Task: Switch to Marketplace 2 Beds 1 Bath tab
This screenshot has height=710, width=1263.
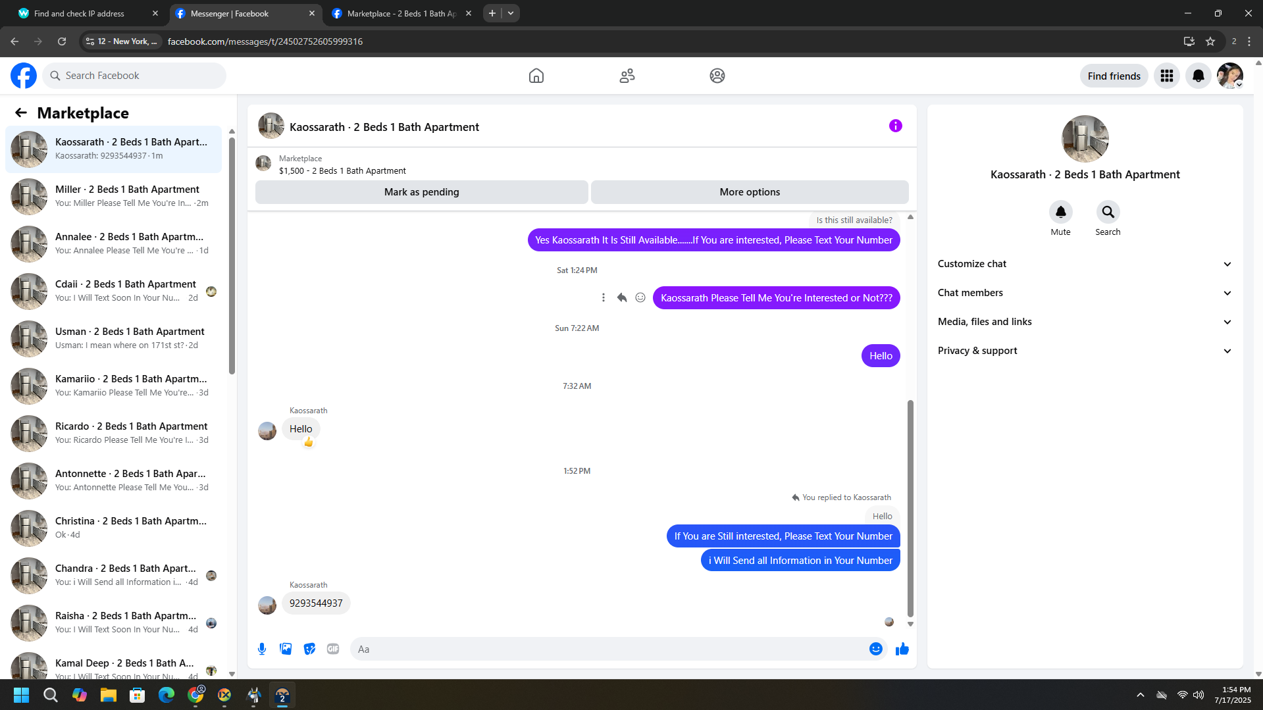Action: (x=401, y=13)
